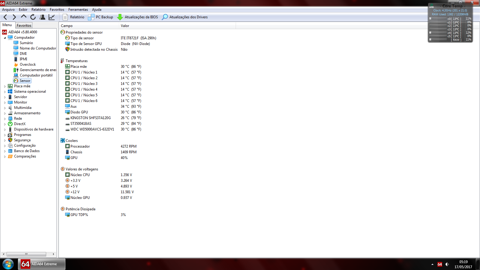Click the PC Backup button

[x=100, y=17]
